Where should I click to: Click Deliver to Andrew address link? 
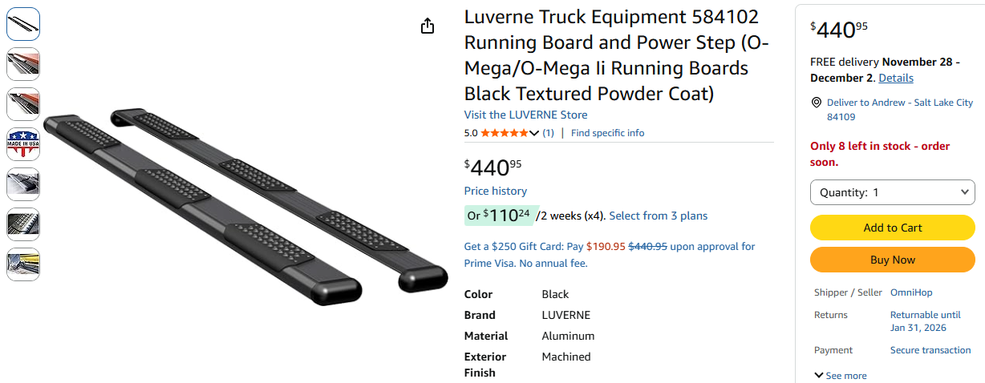click(899, 103)
